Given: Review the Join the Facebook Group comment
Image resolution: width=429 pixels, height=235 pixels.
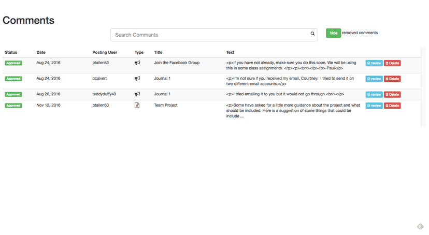Looking at the screenshot, I should pyautogui.click(x=374, y=63).
